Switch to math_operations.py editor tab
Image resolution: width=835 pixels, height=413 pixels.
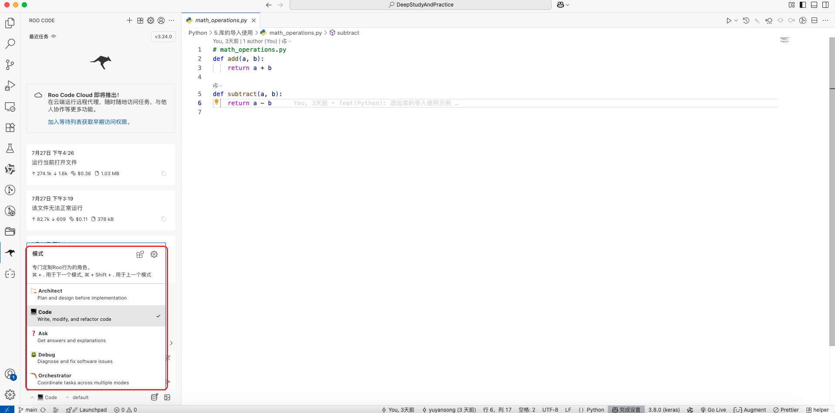[x=221, y=20]
